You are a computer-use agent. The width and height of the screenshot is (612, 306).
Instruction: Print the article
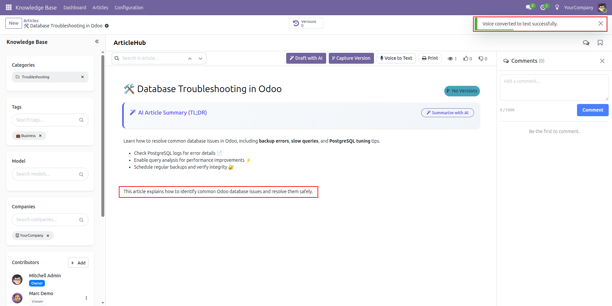pos(430,58)
